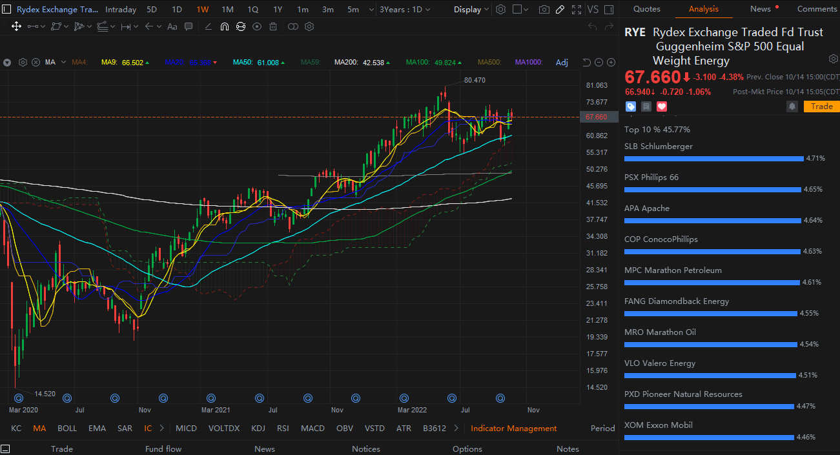Open MA indicator settings gear

tap(23, 63)
